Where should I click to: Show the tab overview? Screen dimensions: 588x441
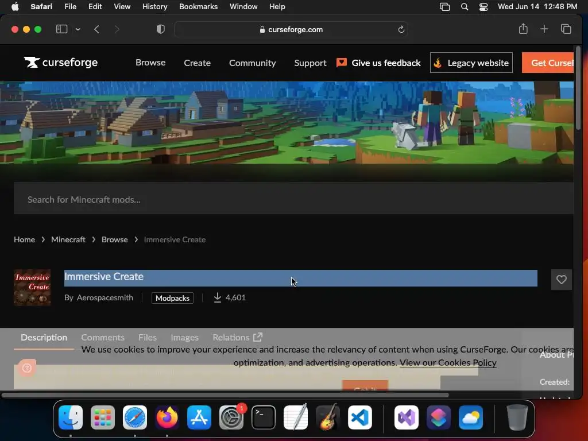(x=566, y=29)
